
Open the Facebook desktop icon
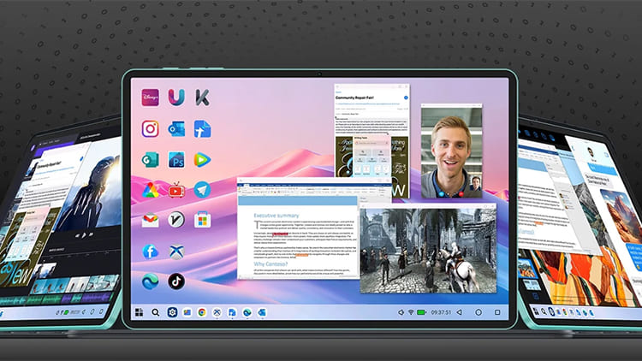(150, 251)
